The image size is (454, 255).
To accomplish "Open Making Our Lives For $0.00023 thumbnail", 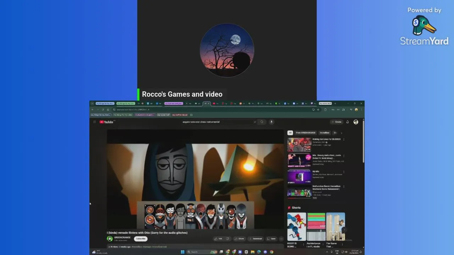I will coord(299,144).
